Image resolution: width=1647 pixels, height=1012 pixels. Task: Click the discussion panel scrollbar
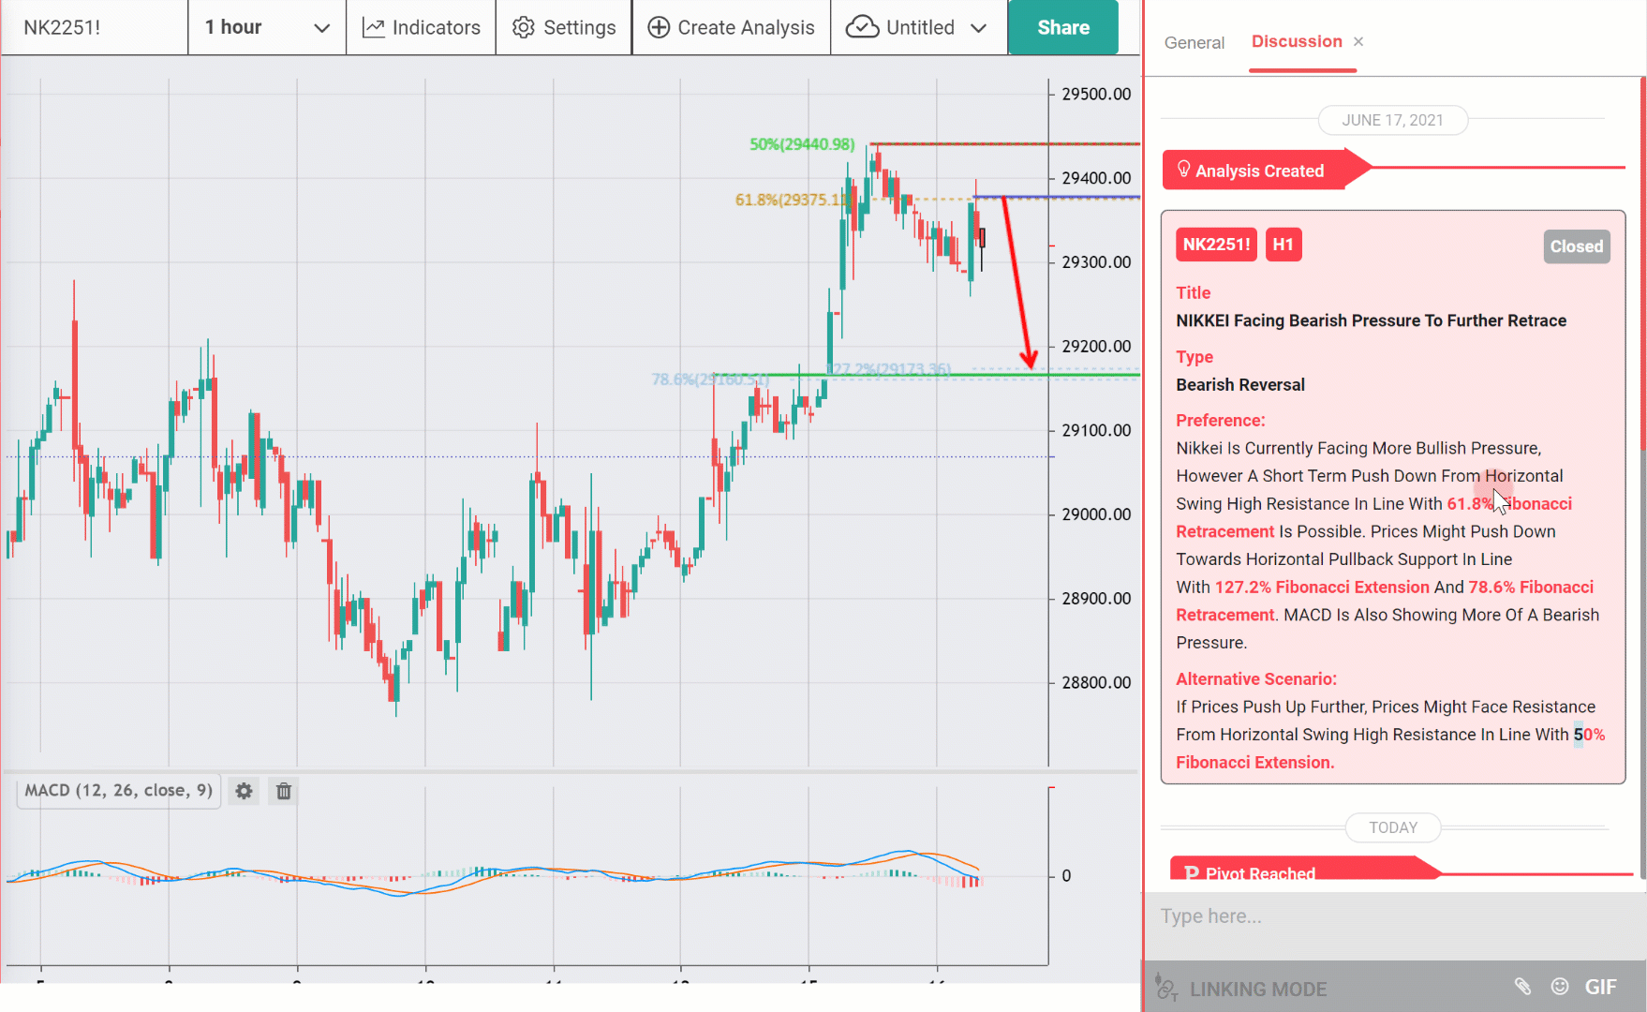click(x=1642, y=262)
